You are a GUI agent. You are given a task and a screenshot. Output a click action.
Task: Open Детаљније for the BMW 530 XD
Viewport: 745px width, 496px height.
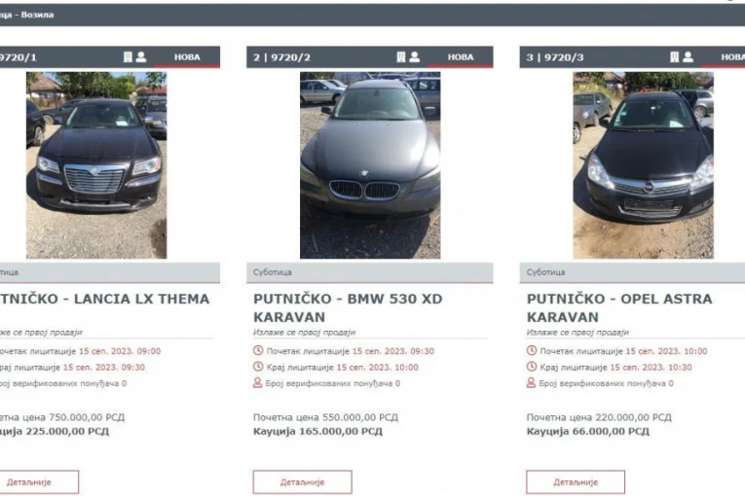(x=303, y=482)
